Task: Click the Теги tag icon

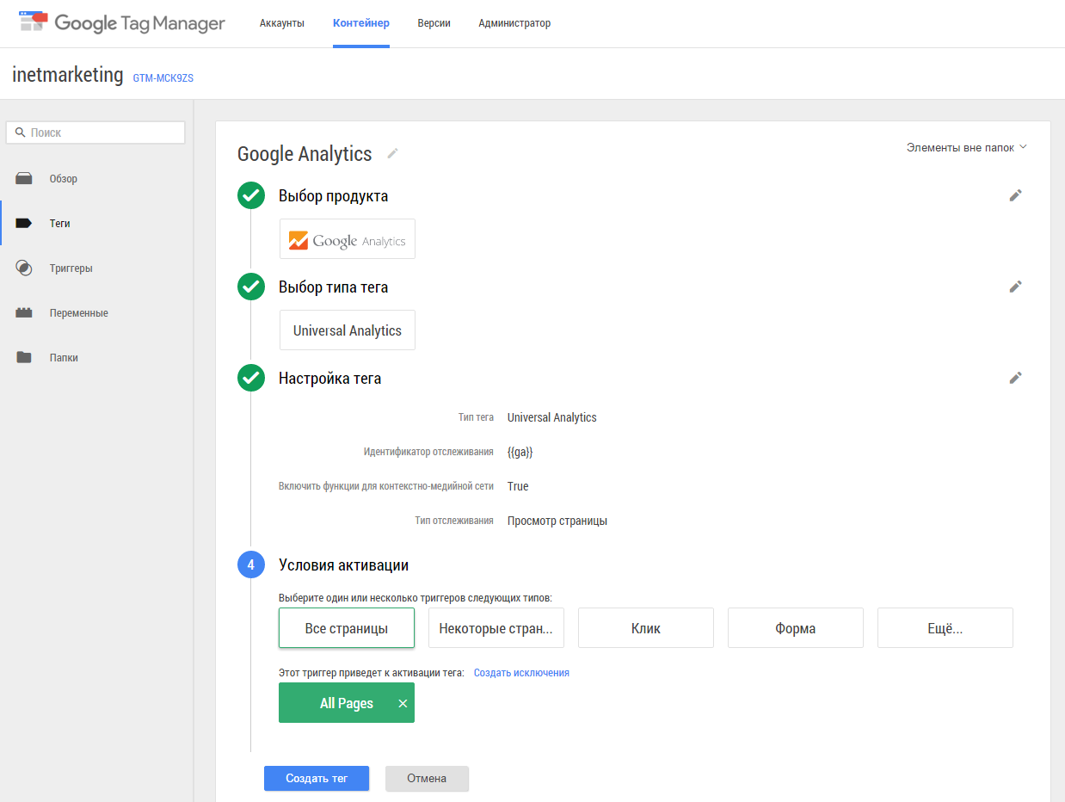Action: 24,224
